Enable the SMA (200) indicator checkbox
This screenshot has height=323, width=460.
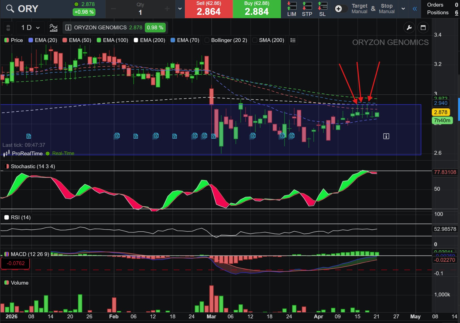(x=255, y=40)
